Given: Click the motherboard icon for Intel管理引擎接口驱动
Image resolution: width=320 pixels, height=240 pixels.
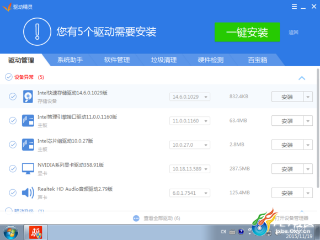Looking at the screenshot, I should pyautogui.click(x=28, y=121).
